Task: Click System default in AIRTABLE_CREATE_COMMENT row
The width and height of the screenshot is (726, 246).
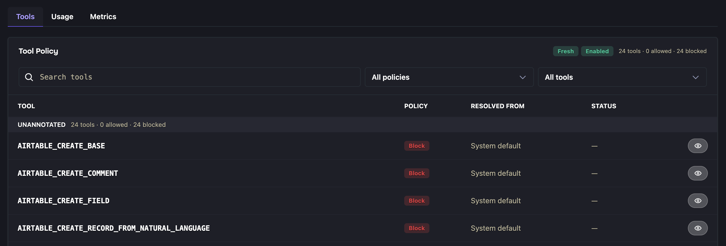Action: coord(495,173)
